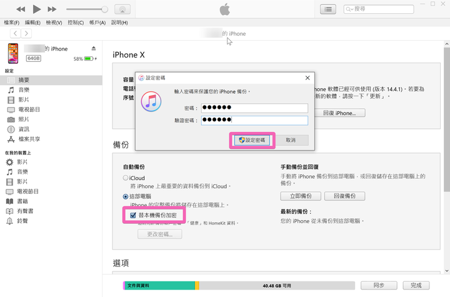Click the 64GB capacity label
The width and height of the screenshot is (450, 297).
click(x=34, y=58)
